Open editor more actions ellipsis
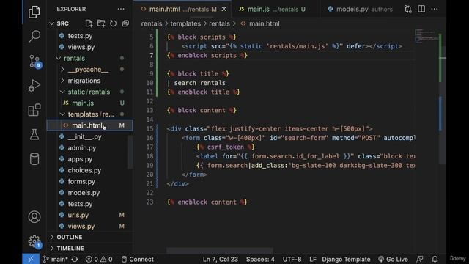The height and width of the screenshot is (264, 469). coord(435,9)
